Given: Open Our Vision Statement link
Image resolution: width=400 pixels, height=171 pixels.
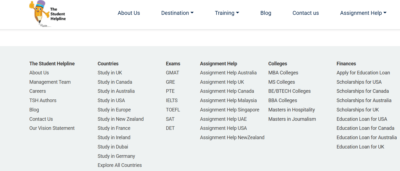Looking at the screenshot, I should [x=52, y=128].
